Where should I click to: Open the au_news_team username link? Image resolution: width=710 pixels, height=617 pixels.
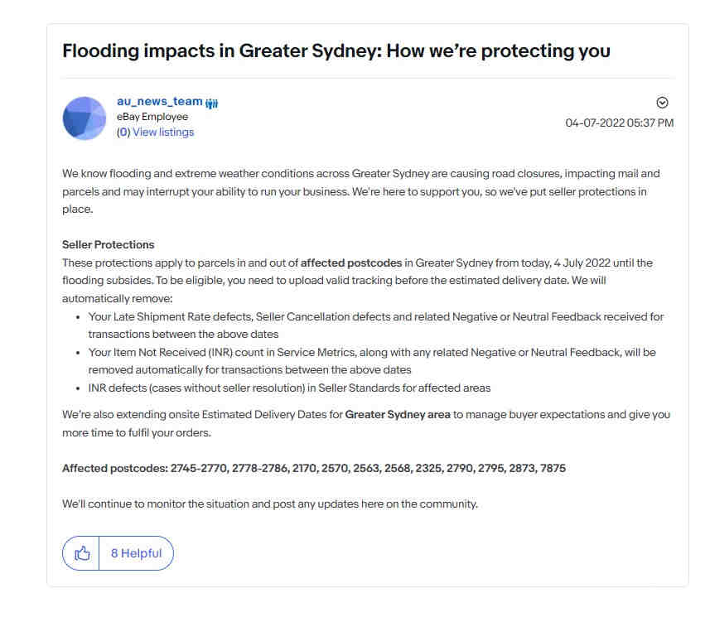pos(159,101)
